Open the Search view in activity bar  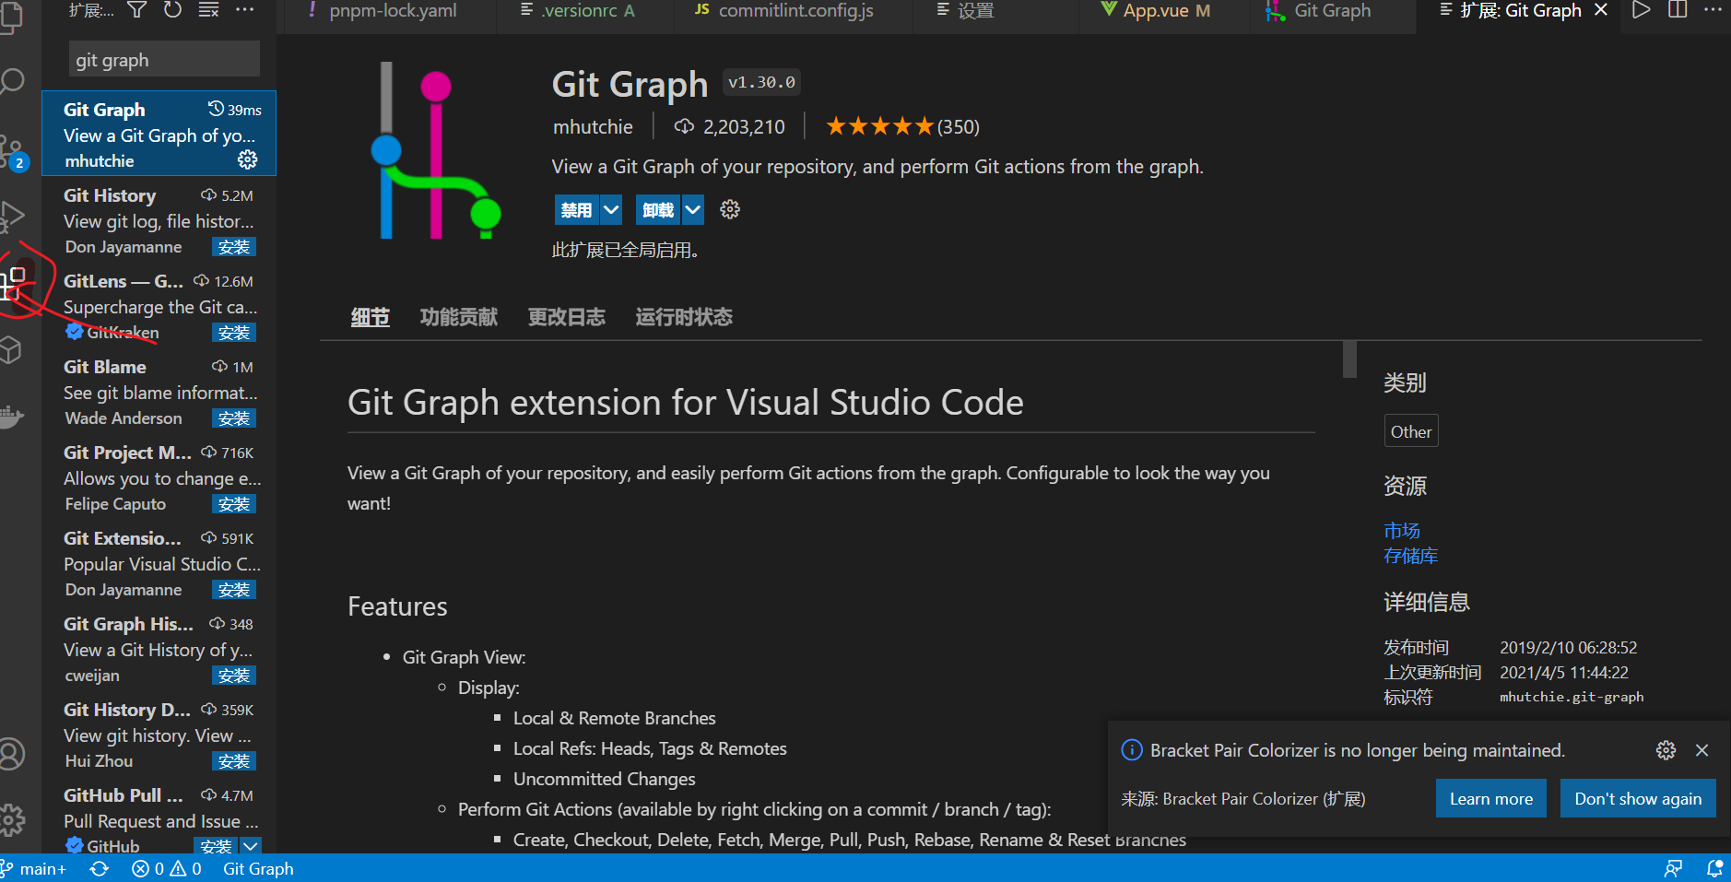(13, 81)
